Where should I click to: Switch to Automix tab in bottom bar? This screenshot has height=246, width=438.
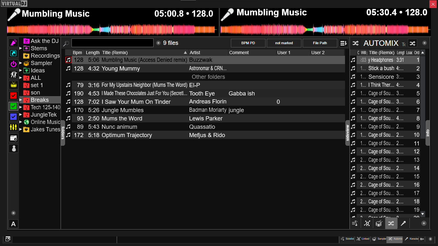[395, 239]
